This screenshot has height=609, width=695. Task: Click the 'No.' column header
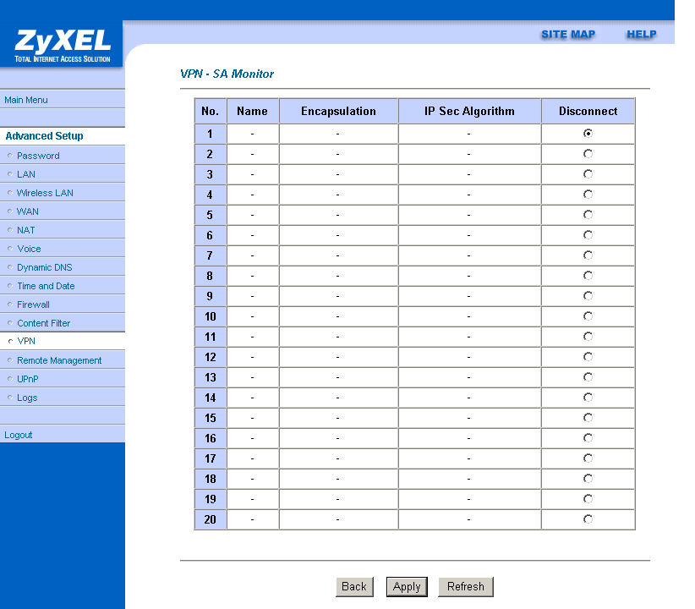[x=210, y=111]
